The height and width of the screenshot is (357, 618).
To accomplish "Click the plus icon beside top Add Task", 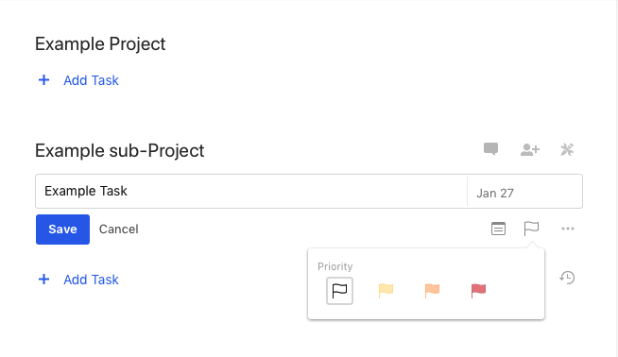I will coord(43,80).
